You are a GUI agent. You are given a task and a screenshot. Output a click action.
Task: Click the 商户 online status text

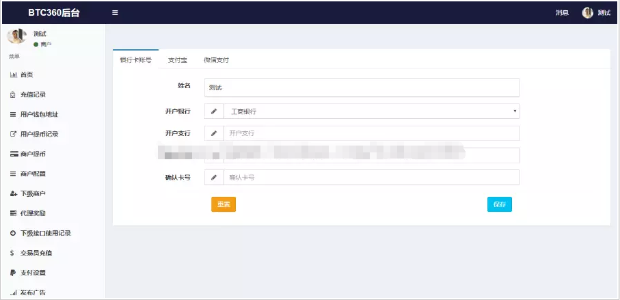click(46, 44)
